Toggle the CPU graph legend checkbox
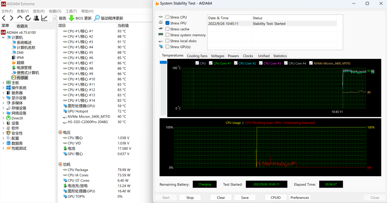387x203 pixels. (x=197, y=63)
